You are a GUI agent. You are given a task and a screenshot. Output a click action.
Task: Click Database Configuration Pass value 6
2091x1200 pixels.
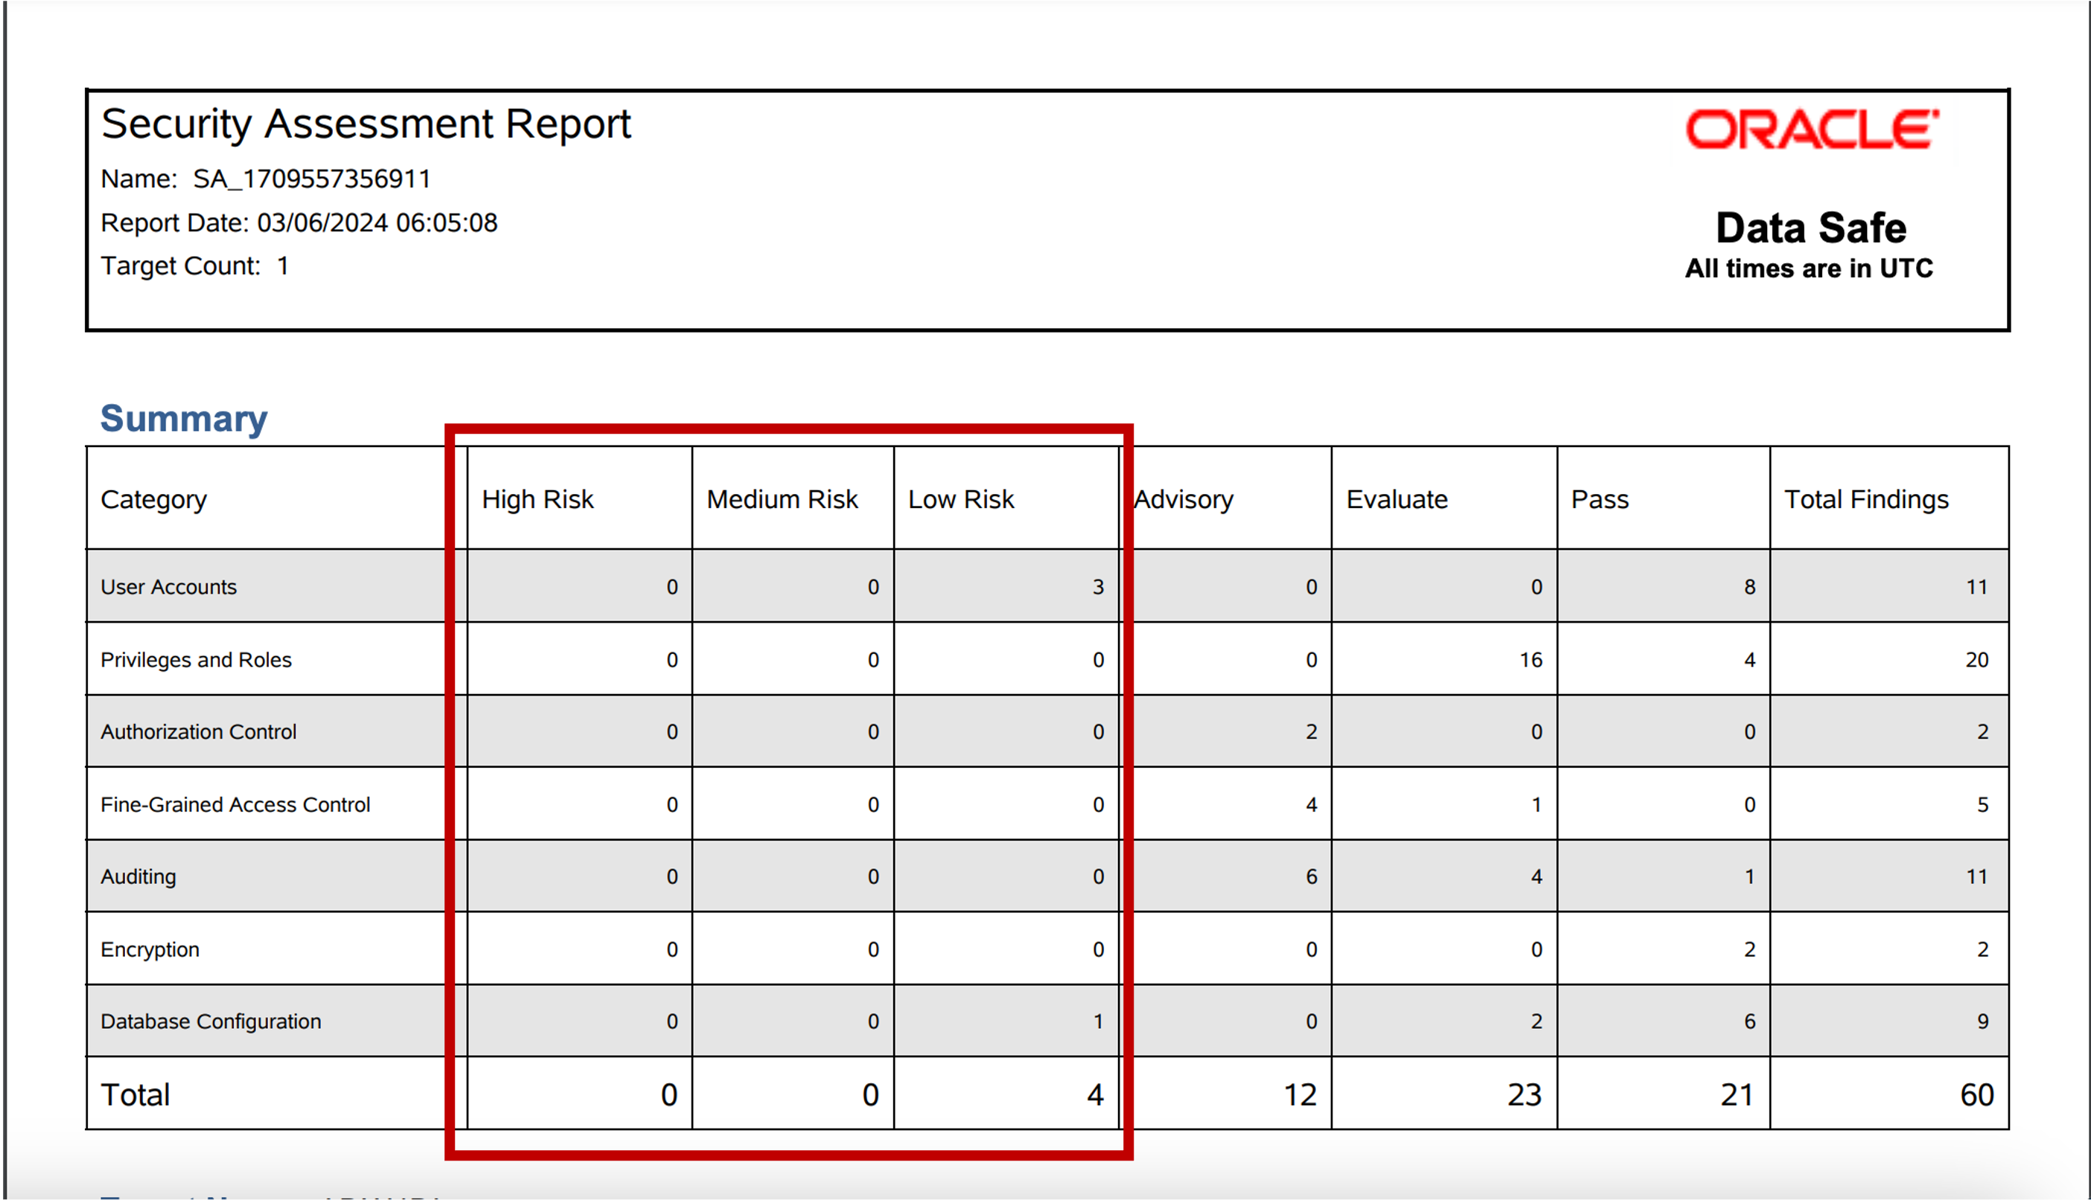[x=1749, y=1022]
